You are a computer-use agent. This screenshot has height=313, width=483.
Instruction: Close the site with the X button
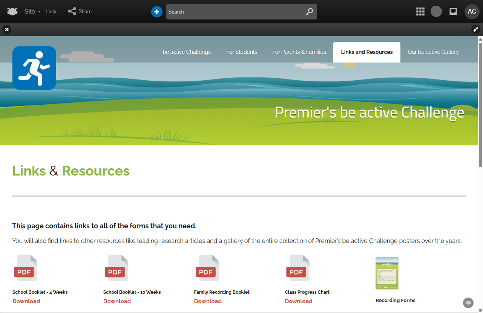click(7, 29)
